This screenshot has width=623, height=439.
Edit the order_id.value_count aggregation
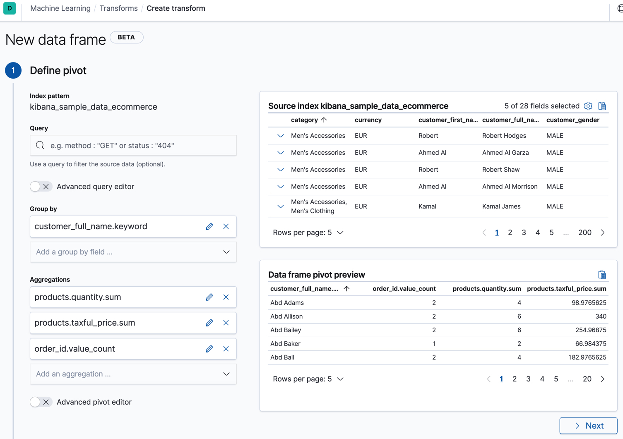pyautogui.click(x=209, y=348)
